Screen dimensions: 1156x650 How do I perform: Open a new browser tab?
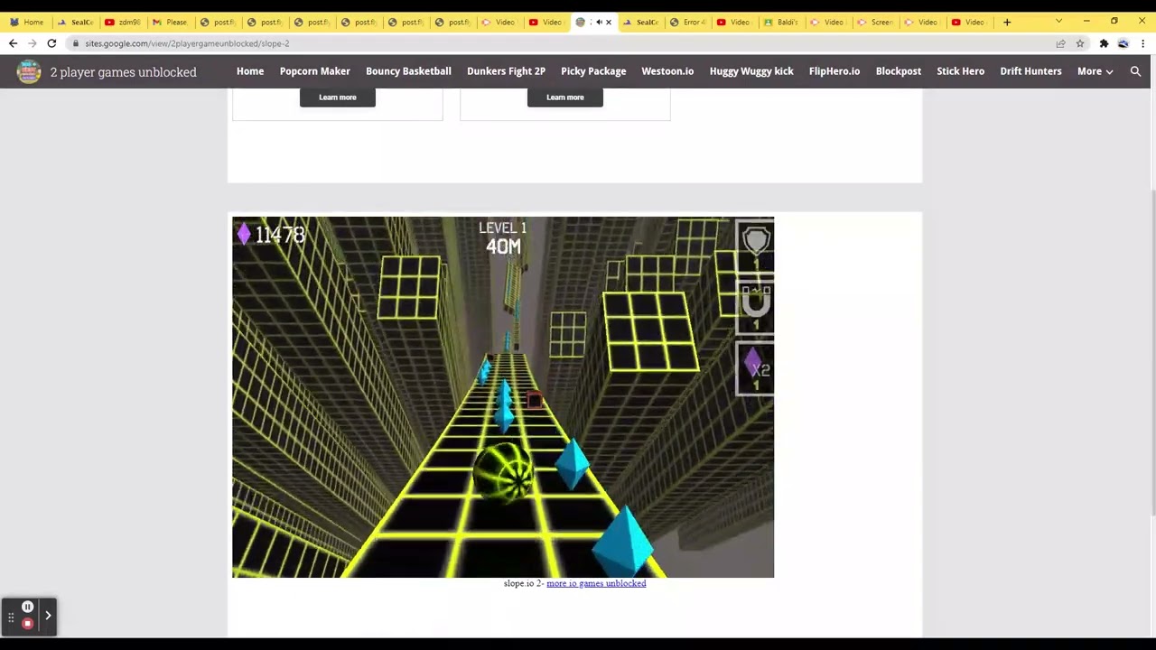click(1007, 22)
